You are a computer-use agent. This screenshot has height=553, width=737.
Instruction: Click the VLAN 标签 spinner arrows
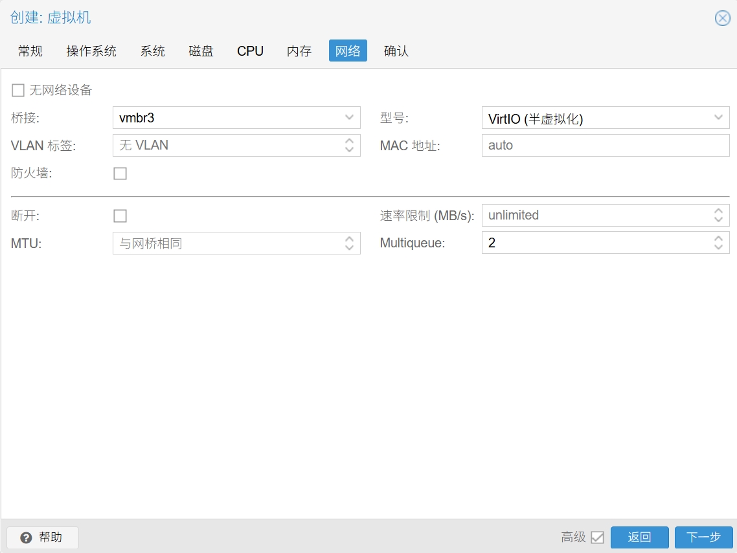point(349,146)
